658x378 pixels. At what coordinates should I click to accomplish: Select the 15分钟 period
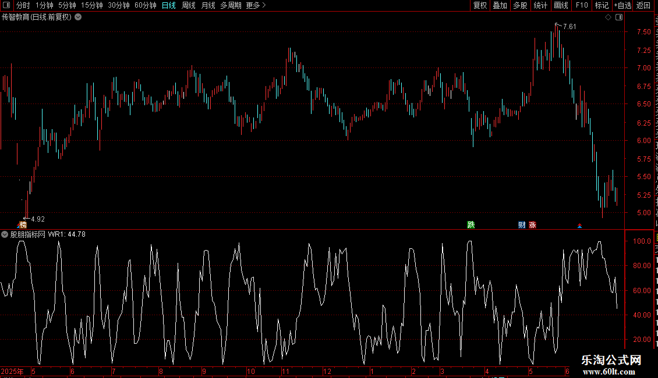pyautogui.click(x=91, y=5)
